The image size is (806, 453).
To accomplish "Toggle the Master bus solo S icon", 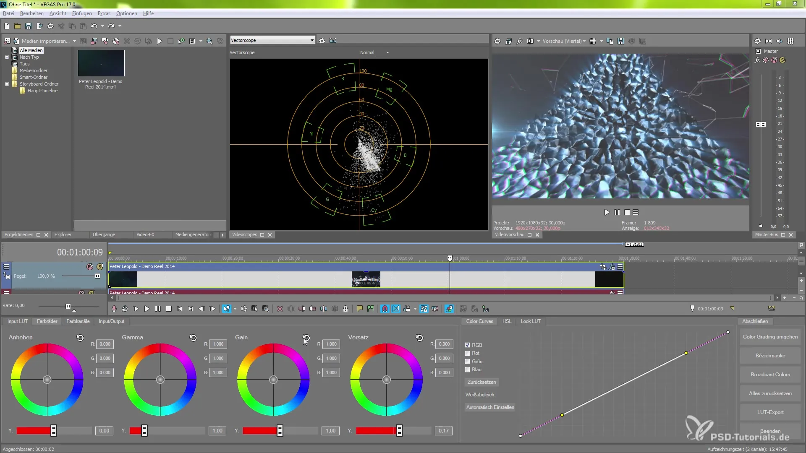I will click(783, 60).
